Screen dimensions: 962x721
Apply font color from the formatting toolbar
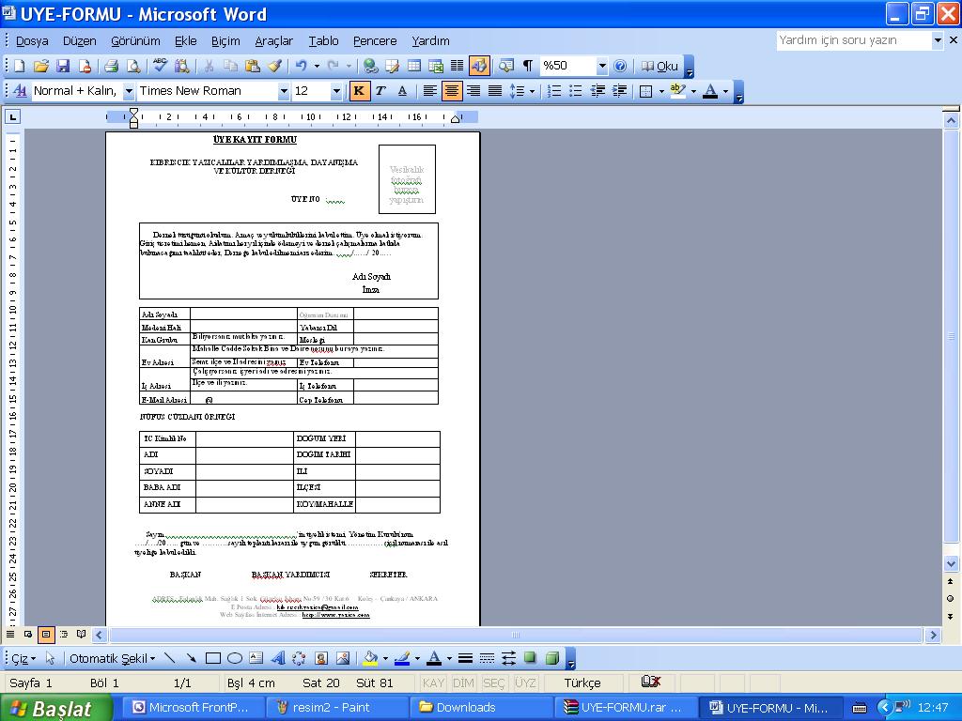click(710, 91)
